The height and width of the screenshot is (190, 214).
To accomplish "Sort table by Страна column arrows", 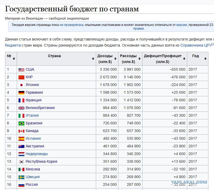I will (x=93, y=59).
